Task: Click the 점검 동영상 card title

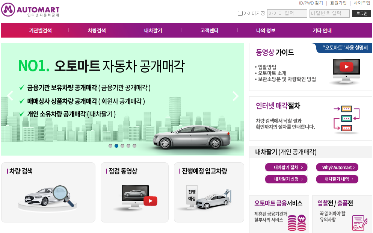Action: pos(123,171)
